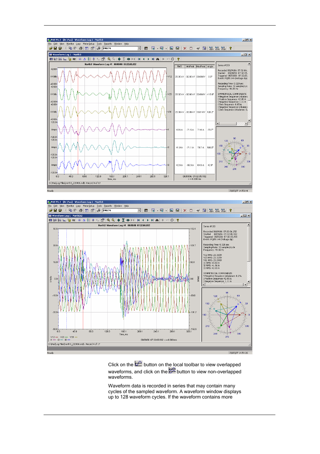Click binoculars find icon in North3t2 window toolbar
This screenshot has width=320, height=454.
157,220
